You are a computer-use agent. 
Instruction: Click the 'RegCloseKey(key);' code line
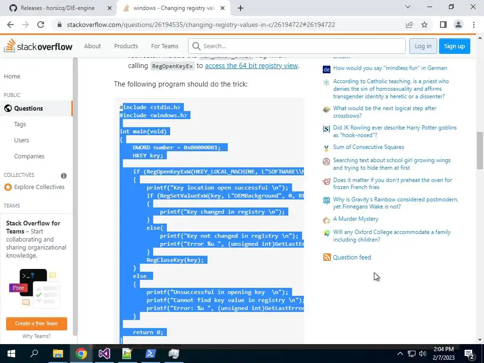tap(175, 260)
